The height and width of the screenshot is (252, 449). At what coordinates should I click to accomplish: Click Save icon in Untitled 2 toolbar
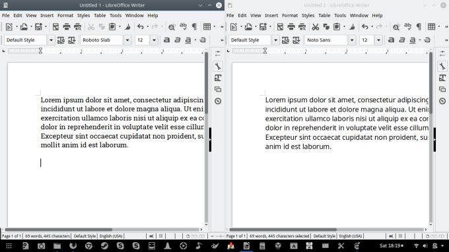tap(263, 27)
